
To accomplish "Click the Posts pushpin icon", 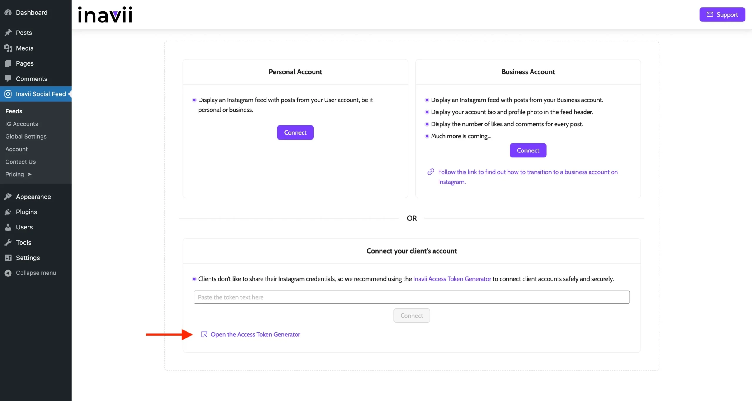I will (x=8, y=33).
